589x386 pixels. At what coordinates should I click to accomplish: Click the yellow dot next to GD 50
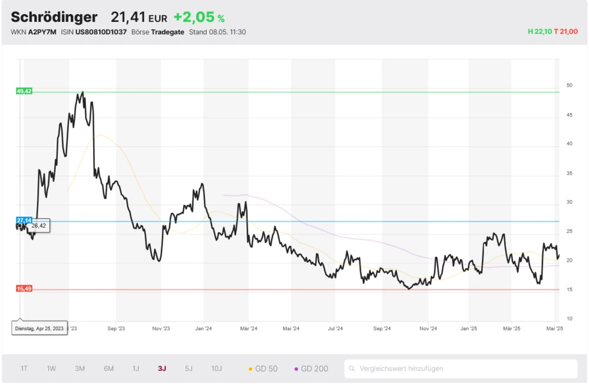click(x=250, y=369)
